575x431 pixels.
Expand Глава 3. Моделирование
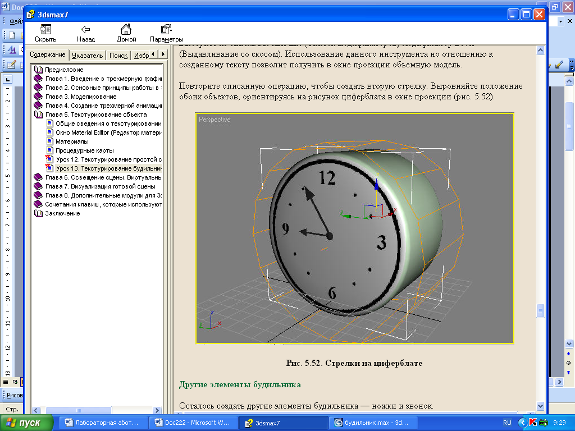pyautogui.click(x=81, y=97)
